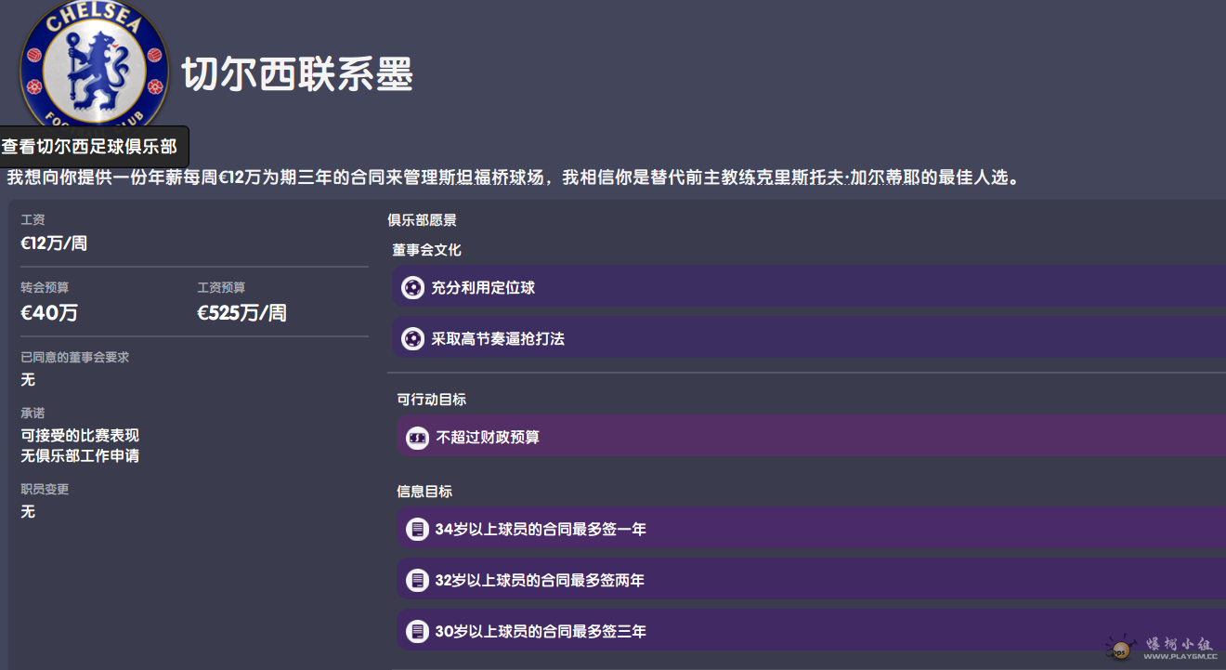Click the document icon beside 30岁以上球员 rule
The height and width of the screenshot is (670, 1226).
tap(417, 632)
